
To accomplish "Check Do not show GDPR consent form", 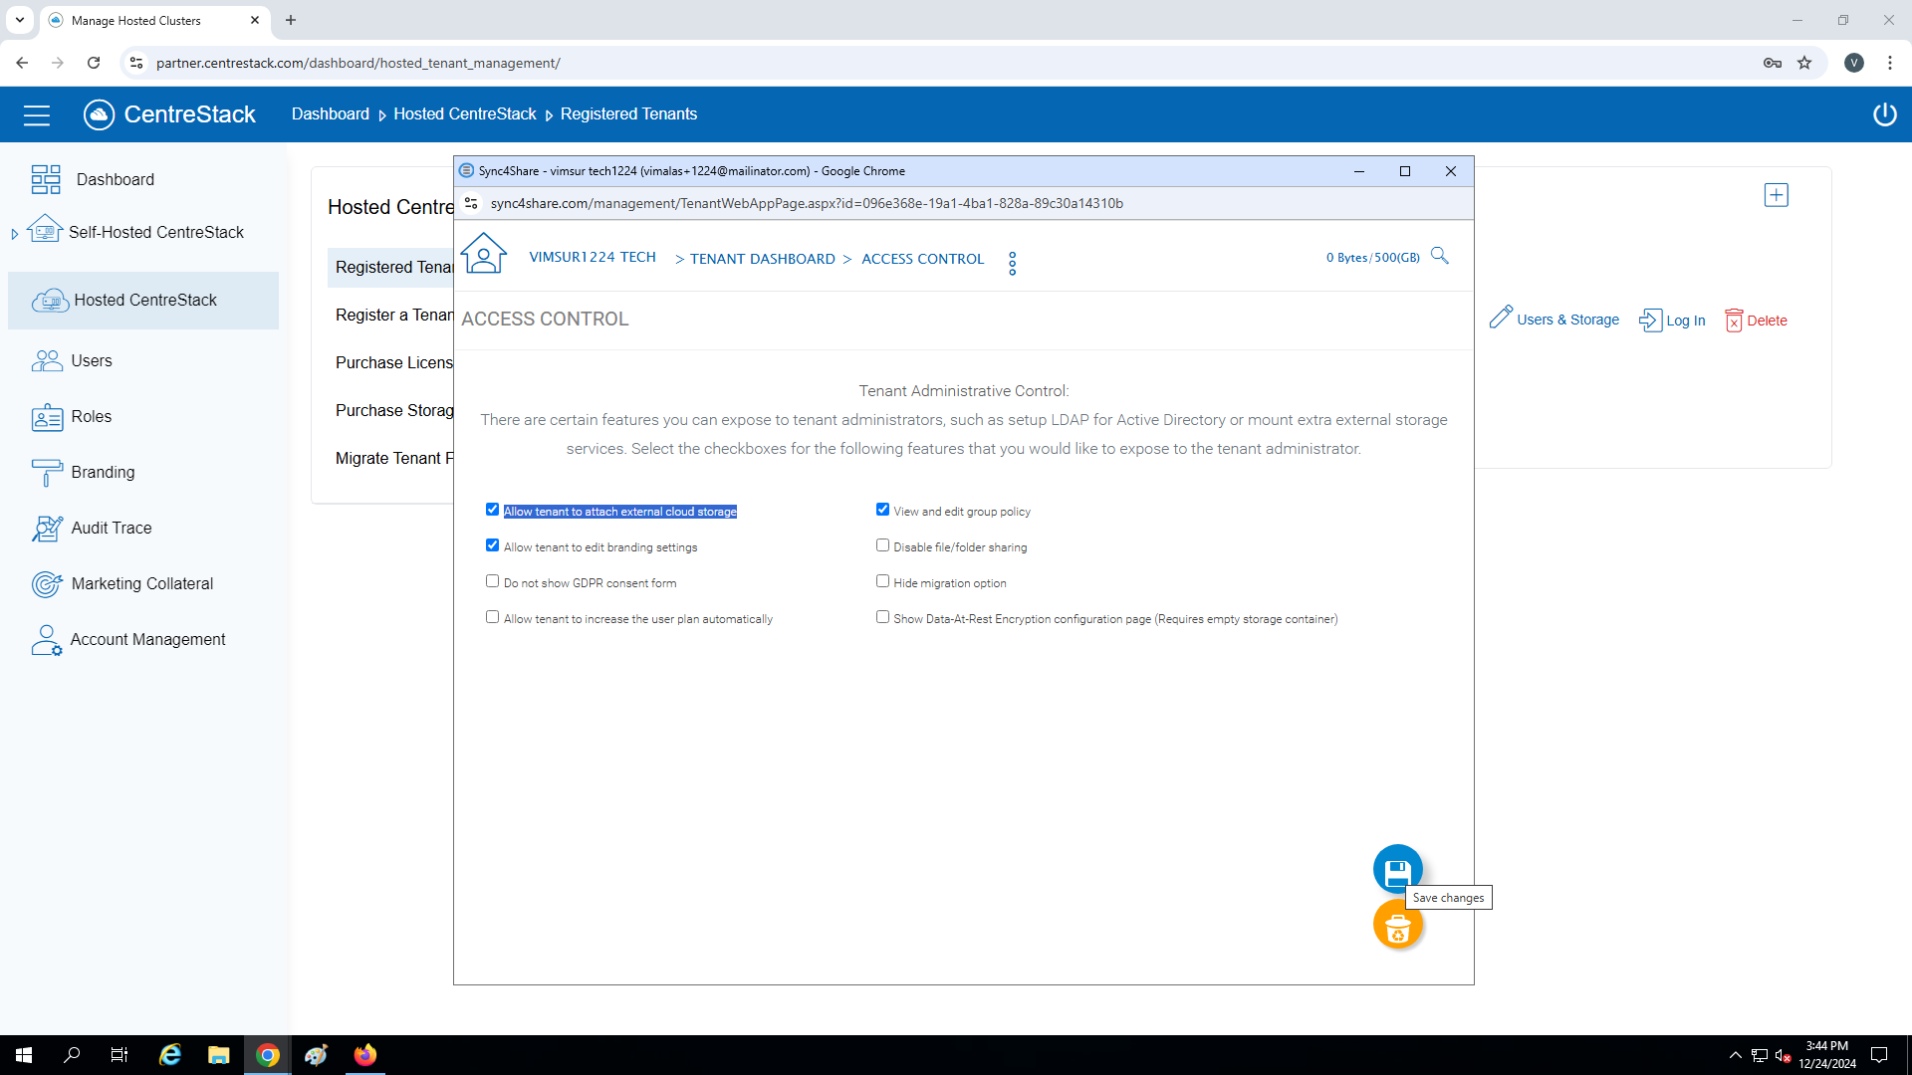I will [x=492, y=581].
